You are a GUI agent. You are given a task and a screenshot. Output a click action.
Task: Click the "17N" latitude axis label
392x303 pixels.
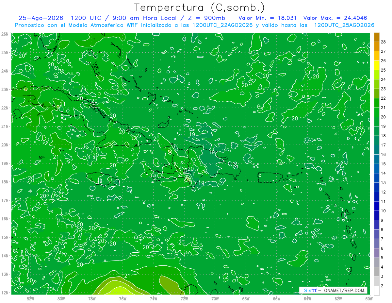pyautogui.click(x=5, y=200)
